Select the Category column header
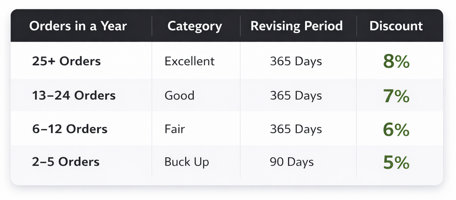Image resolution: width=456 pixels, height=200 pixels. 195,26
